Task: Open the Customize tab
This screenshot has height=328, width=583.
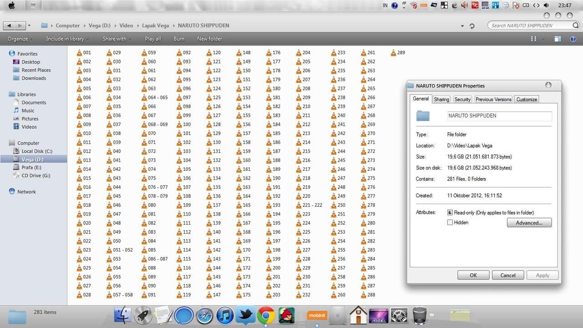Action: pyautogui.click(x=527, y=99)
